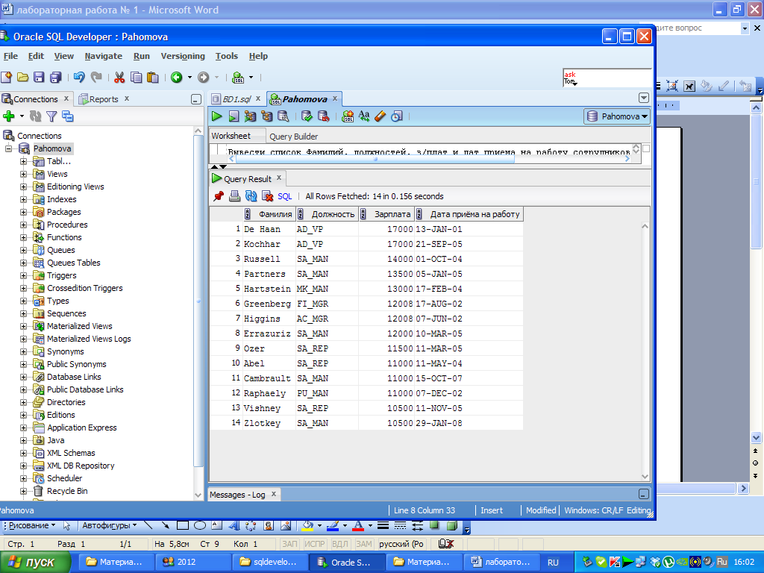
Task: Expand the Triggers node
Action: coord(23,275)
